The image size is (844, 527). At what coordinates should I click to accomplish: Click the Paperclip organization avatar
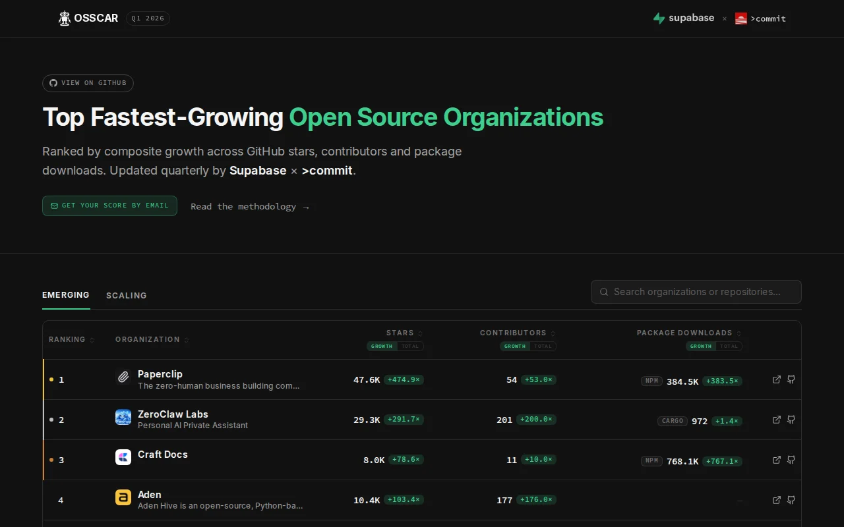pyautogui.click(x=123, y=377)
